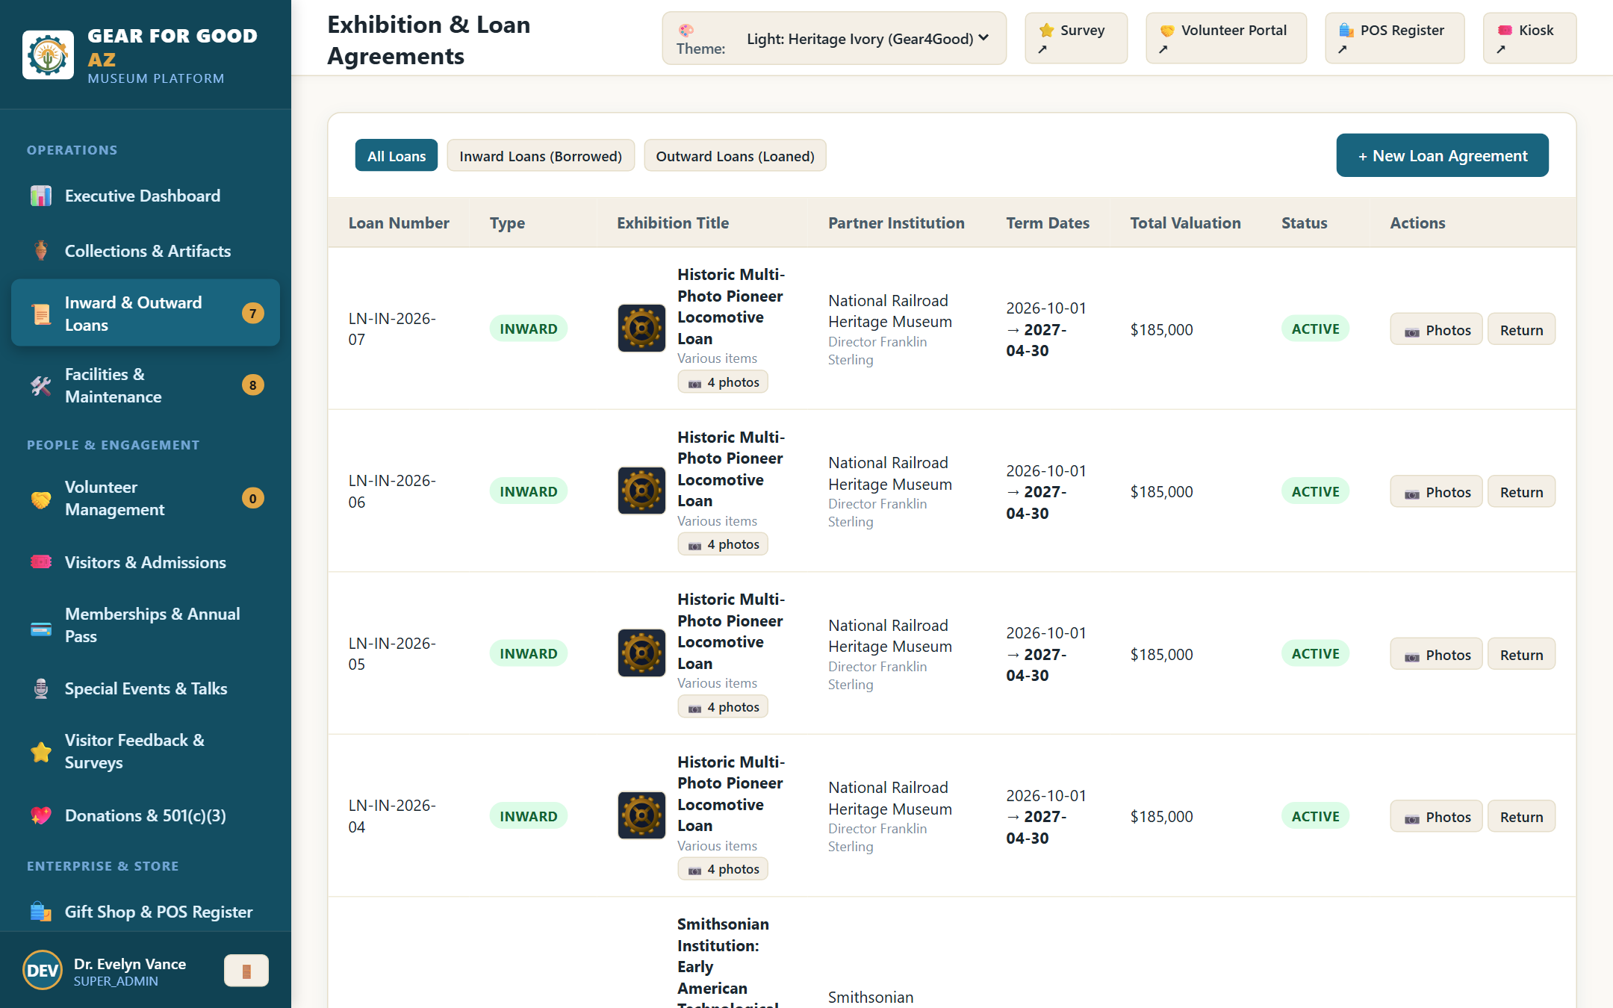Click Return for loan LN-IN-2026-06
The image size is (1613, 1008).
click(1521, 491)
